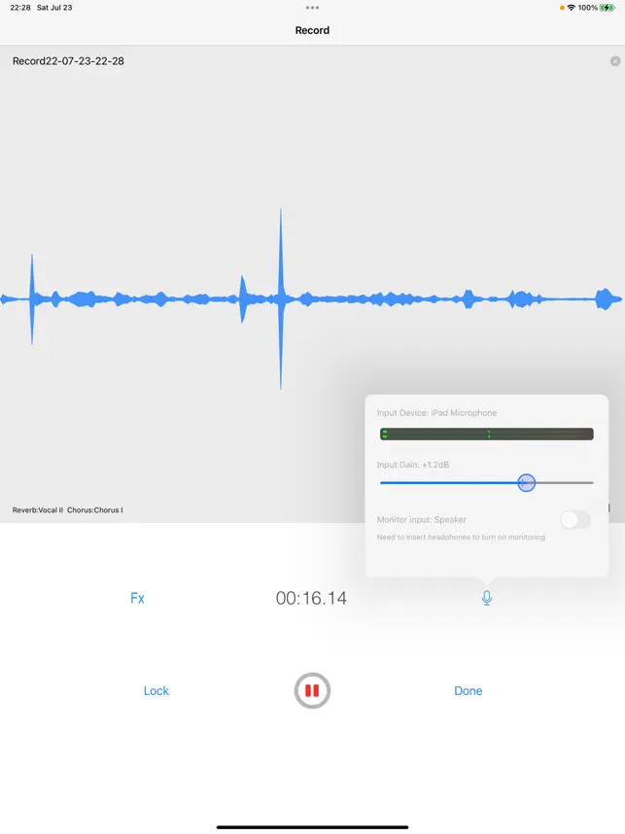The image size is (625, 834).
Task: Lock the recording screen
Action: (x=156, y=690)
